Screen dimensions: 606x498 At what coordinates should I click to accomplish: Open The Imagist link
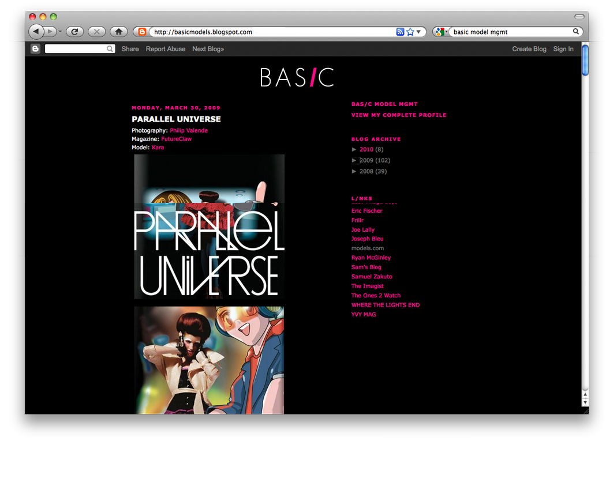(368, 286)
